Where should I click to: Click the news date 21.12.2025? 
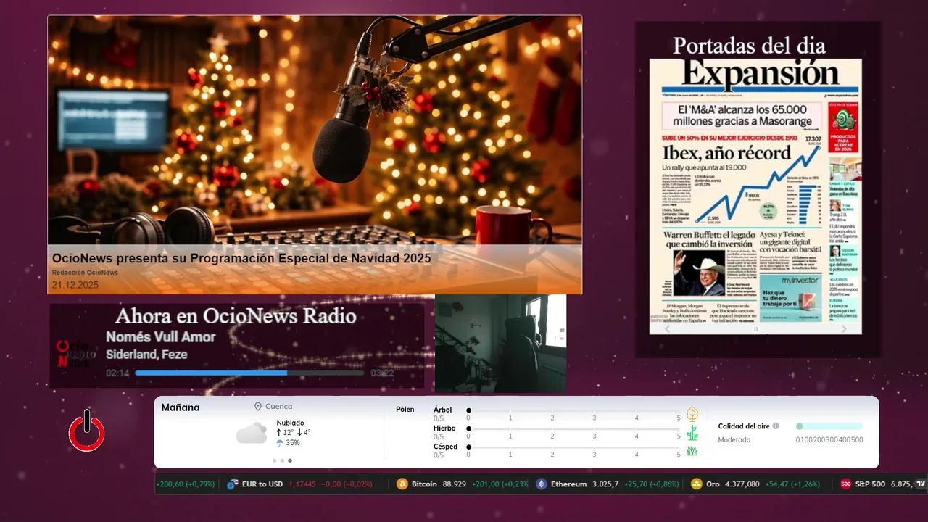75,285
